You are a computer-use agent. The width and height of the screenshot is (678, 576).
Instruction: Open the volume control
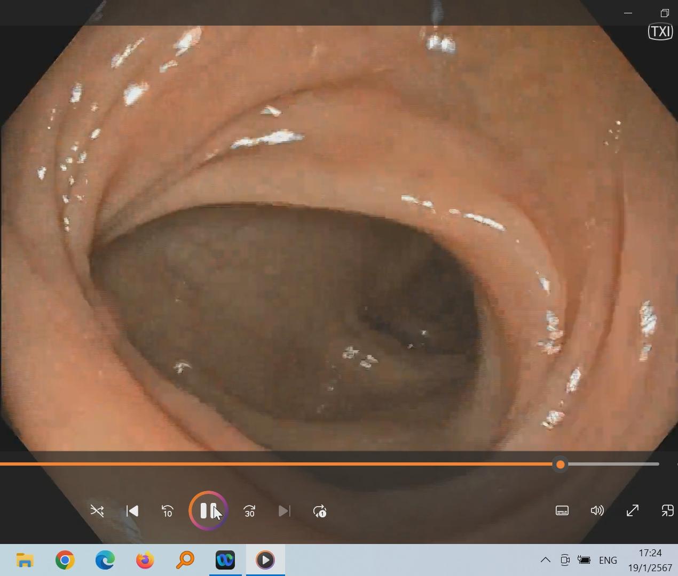tap(597, 511)
